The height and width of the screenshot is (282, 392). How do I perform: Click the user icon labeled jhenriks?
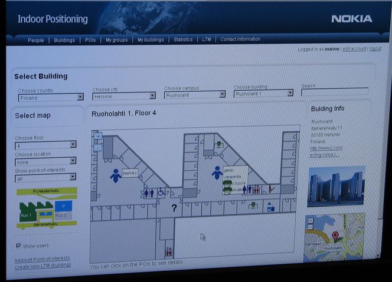click(x=116, y=176)
